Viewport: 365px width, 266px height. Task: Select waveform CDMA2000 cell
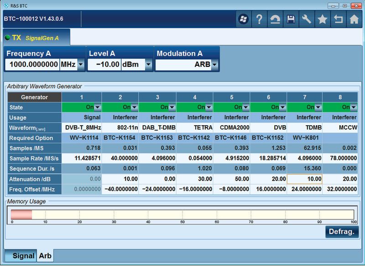[x=232, y=128]
